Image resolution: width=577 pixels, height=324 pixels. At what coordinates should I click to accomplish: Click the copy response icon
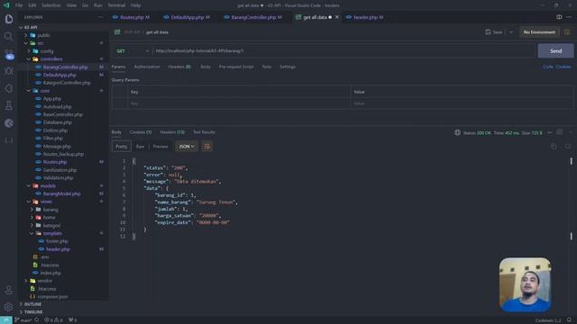tap(554, 147)
